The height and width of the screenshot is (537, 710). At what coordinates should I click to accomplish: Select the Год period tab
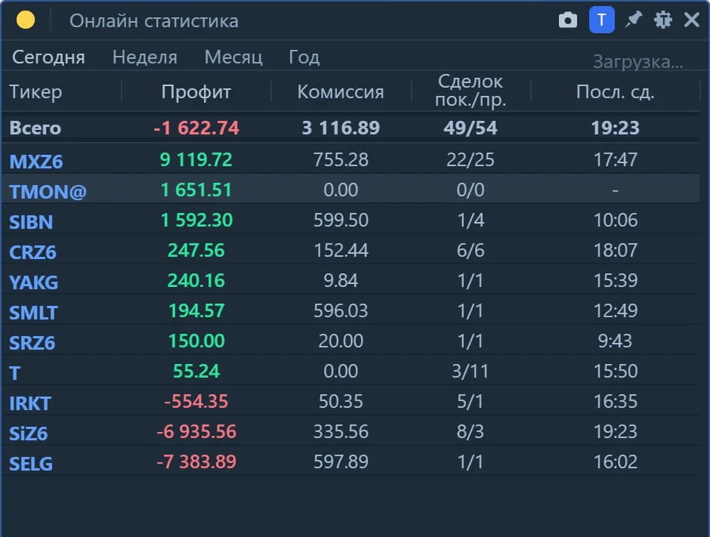pyautogui.click(x=304, y=57)
